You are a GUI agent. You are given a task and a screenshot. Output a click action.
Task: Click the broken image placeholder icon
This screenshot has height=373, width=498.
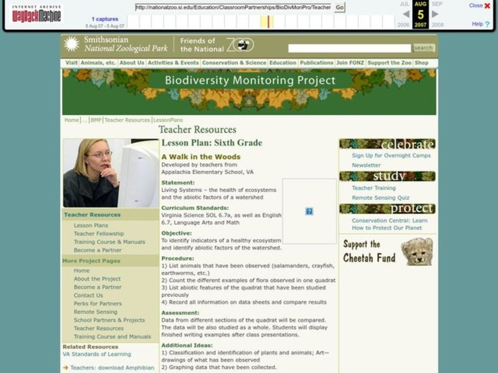click(309, 211)
